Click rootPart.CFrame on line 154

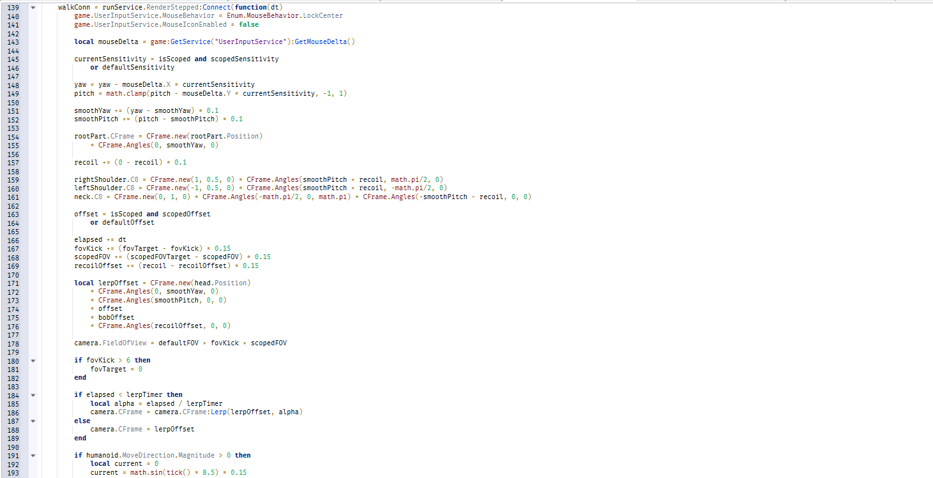coord(104,136)
